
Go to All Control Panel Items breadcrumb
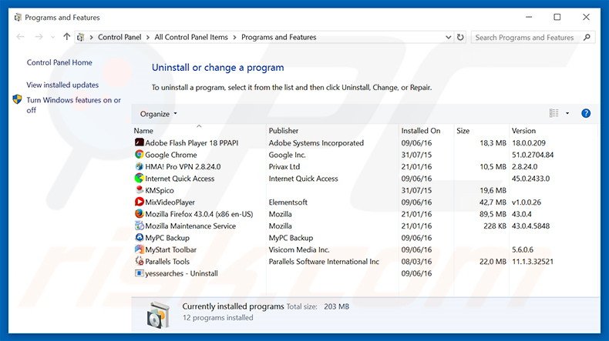(x=191, y=37)
